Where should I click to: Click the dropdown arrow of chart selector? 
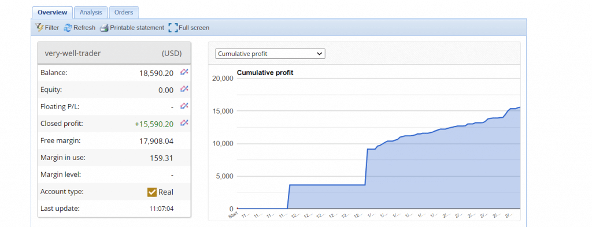coord(319,54)
